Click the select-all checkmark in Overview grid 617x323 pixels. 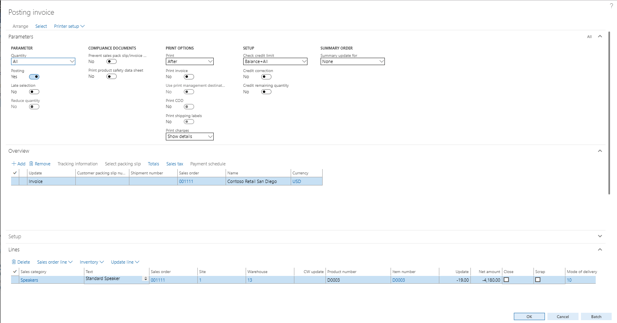tap(15, 173)
